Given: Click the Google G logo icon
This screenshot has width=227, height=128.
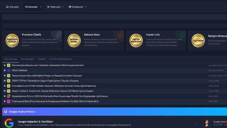Looking at the screenshot, I should tap(9, 123).
